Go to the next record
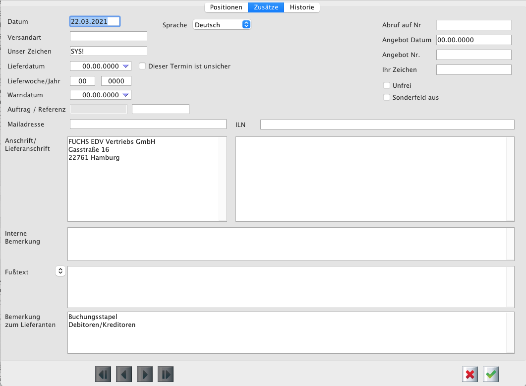The image size is (526, 386). coord(145,374)
